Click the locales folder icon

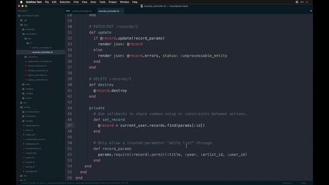24,121
